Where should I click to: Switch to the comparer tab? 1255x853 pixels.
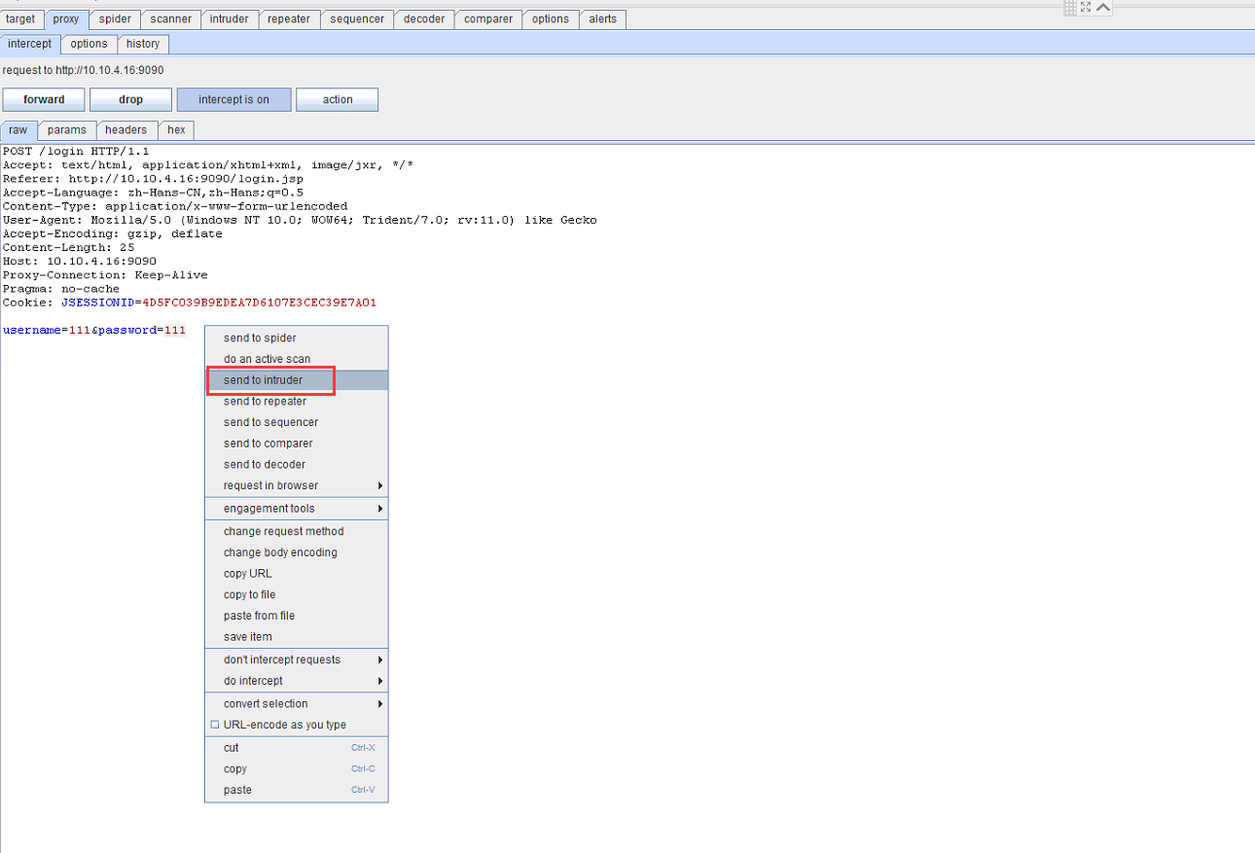coord(488,19)
